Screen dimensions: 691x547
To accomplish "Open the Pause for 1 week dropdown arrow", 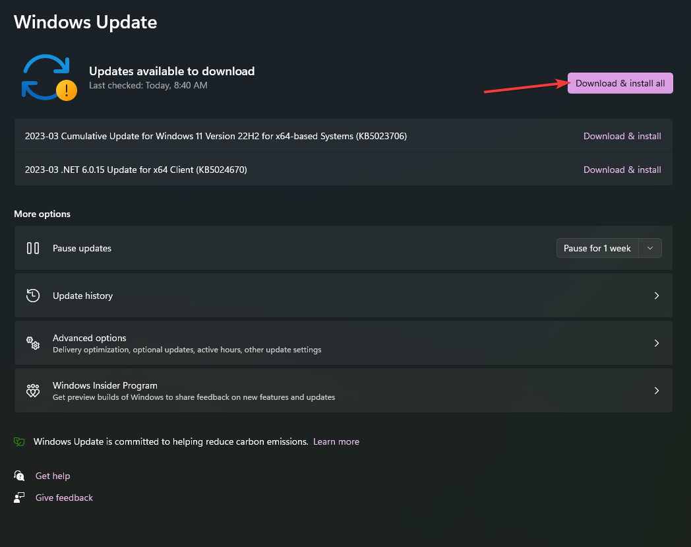I will click(649, 248).
